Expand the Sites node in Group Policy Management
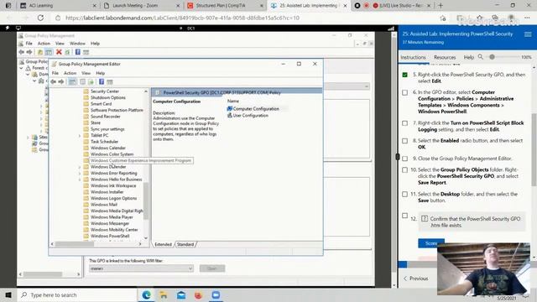The height and width of the screenshot is (302, 537). point(28,138)
